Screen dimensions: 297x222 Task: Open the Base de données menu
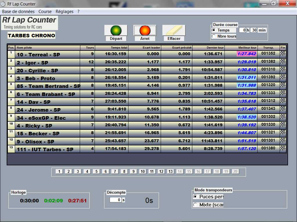[18, 12]
